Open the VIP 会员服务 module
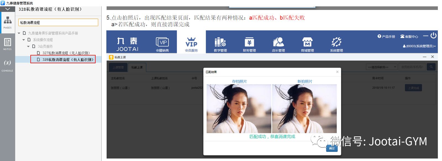442x161 pixels. click(191, 44)
